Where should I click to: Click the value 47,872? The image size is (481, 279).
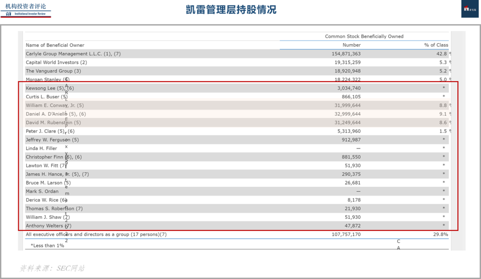pyautogui.click(x=353, y=225)
